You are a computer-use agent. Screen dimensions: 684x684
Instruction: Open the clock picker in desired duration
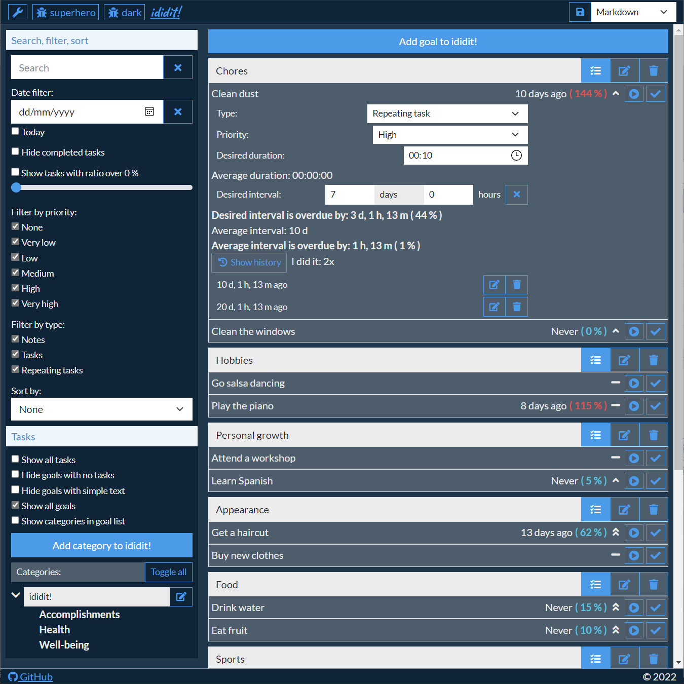click(x=516, y=156)
